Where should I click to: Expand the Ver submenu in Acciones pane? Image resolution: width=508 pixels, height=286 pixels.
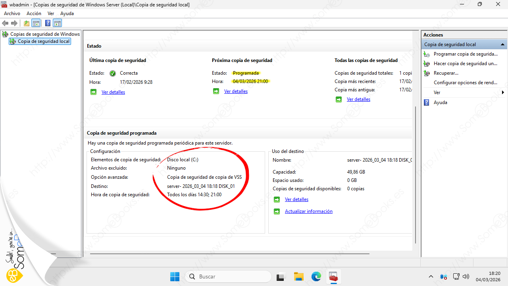tap(503, 93)
